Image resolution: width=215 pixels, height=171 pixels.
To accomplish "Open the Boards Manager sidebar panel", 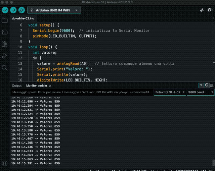I will pyautogui.click(x=4, y=32).
